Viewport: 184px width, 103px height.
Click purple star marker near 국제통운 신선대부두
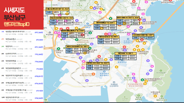click(87, 80)
